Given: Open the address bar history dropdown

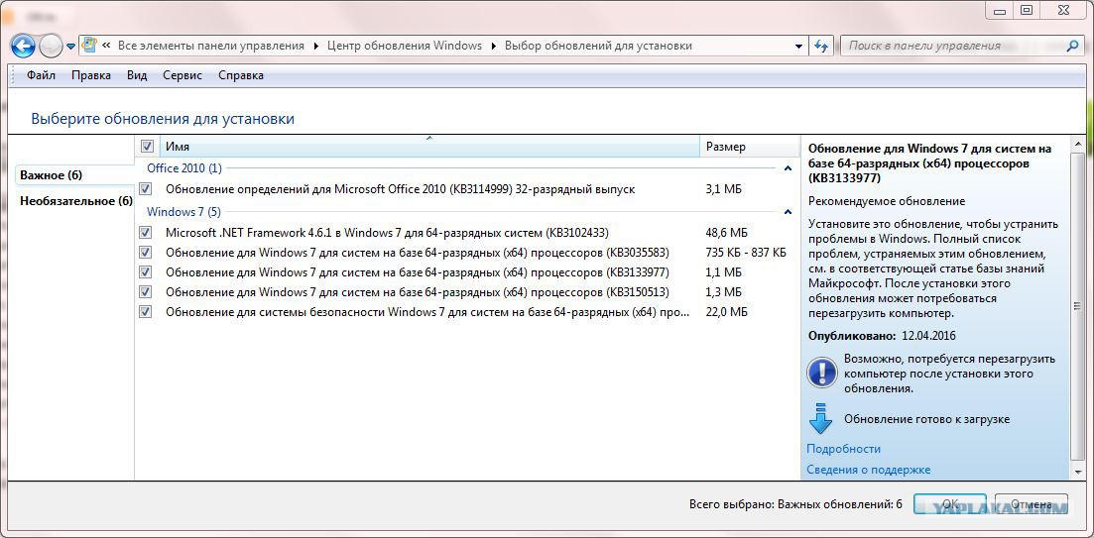Looking at the screenshot, I should coord(799,46).
